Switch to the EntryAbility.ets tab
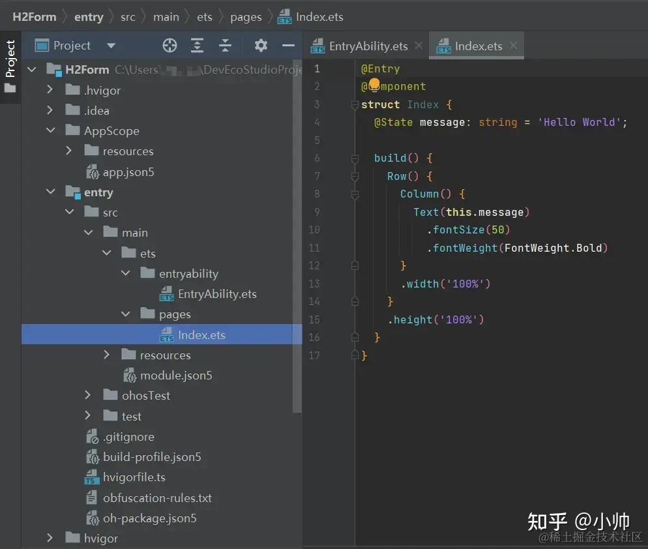The width and height of the screenshot is (648, 549). click(x=365, y=46)
